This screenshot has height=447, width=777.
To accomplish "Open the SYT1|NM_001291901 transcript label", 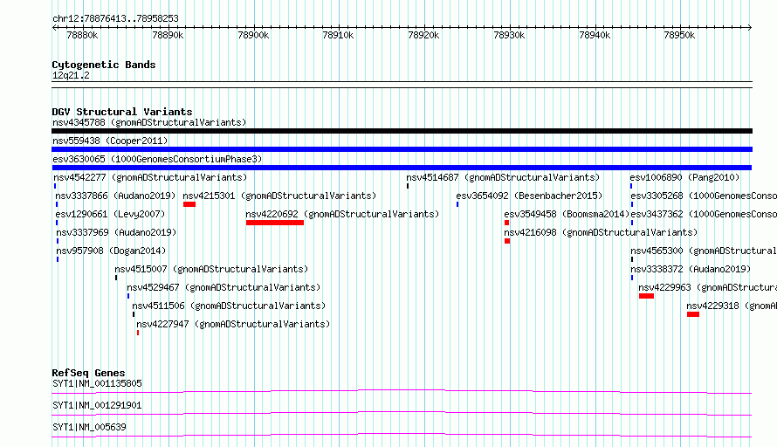I will [97, 405].
